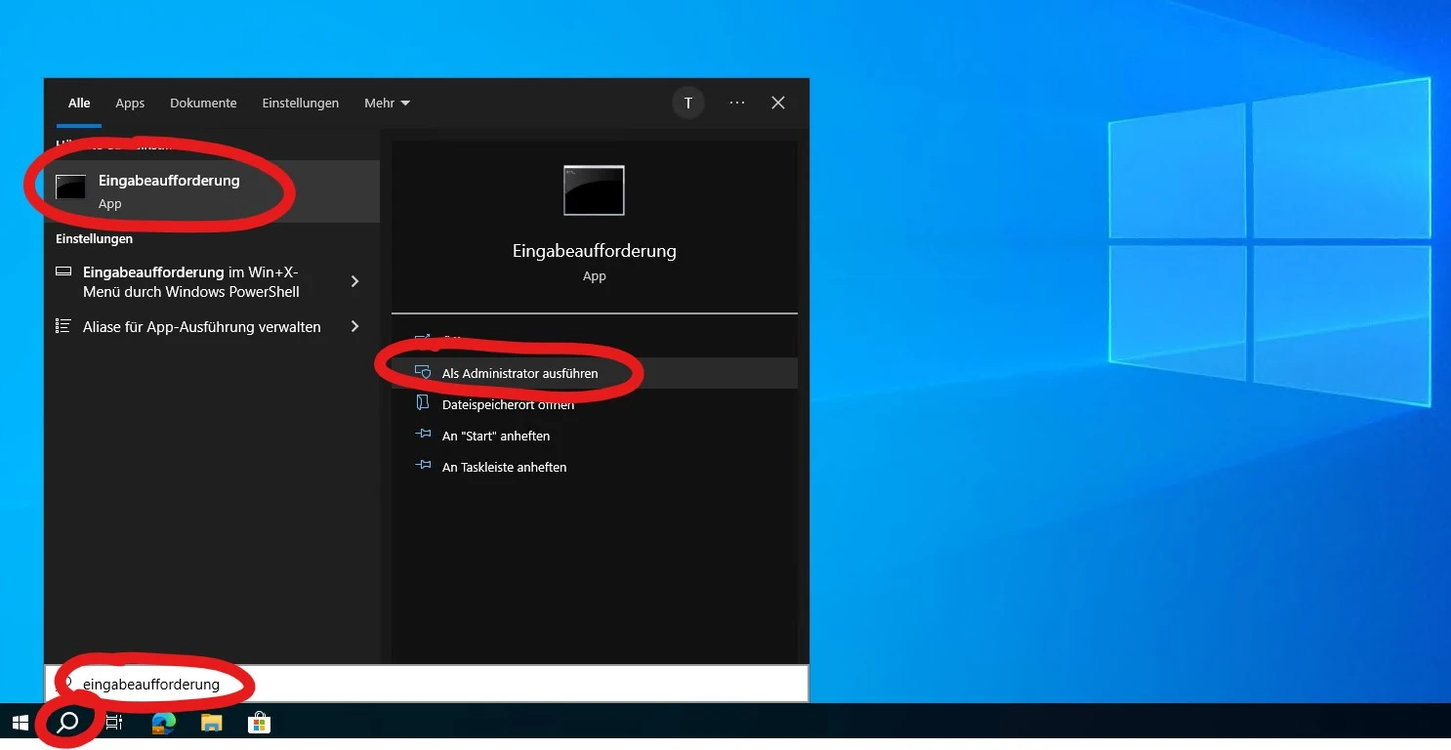The image size is (1451, 750).
Task: Select An "Start" anheften option
Action: [496, 436]
